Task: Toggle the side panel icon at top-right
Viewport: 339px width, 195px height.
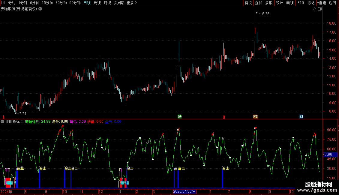Action: [320, 9]
